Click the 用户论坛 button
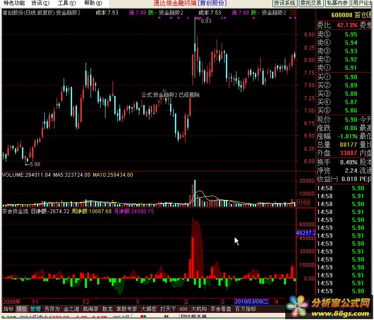Screen dimensions: 374x320 coord(363,3)
